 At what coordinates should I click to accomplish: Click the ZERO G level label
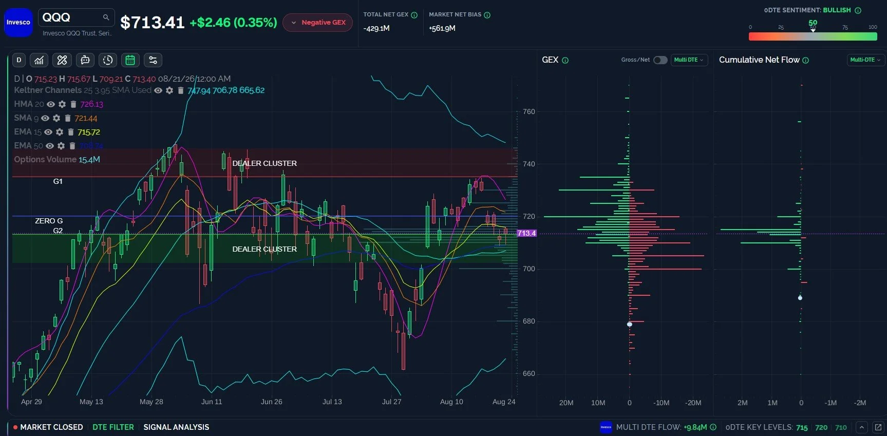pyautogui.click(x=49, y=221)
